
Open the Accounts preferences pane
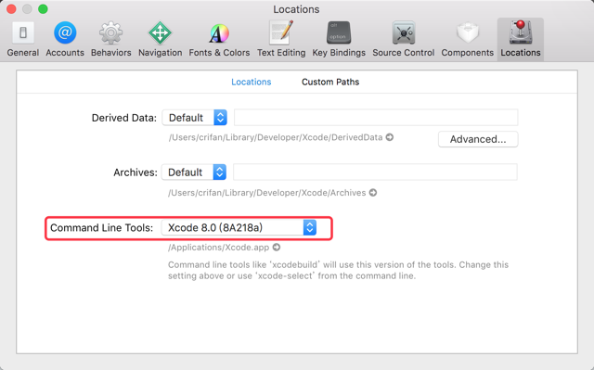65,39
